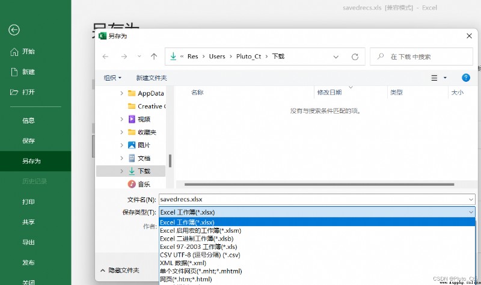Viewport: 481px width, 285px height.
Task: Open the recent locations dropdown arrow
Action: pyautogui.click(x=139, y=57)
